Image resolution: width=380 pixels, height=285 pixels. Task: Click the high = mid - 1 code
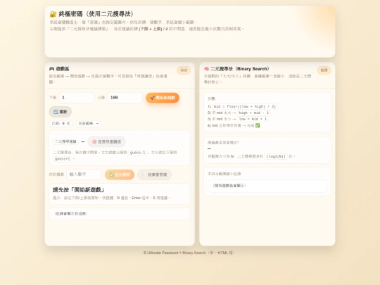point(254,113)
